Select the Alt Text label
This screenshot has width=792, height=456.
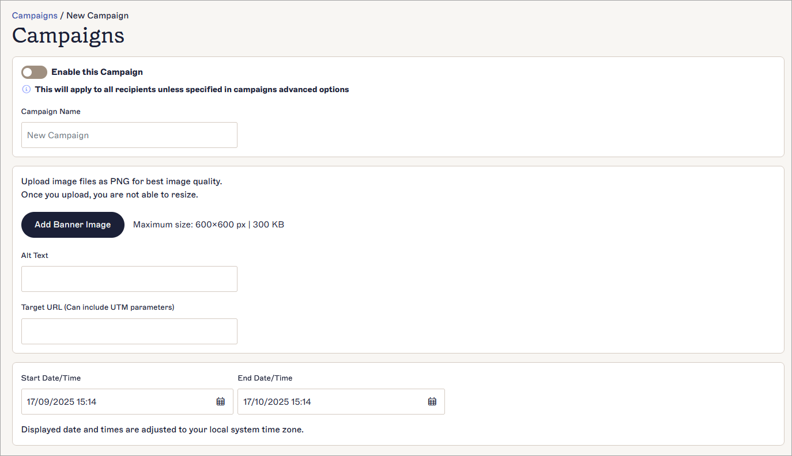(35, 255)
